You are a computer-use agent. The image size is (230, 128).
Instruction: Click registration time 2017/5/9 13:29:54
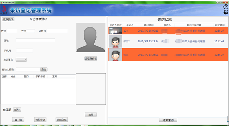click(x=148, y=41)
